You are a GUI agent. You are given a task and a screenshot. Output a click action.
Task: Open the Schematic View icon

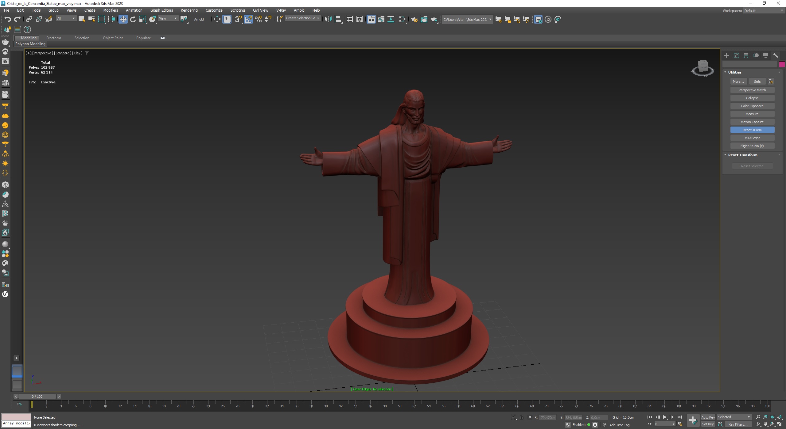coord(391,19)
